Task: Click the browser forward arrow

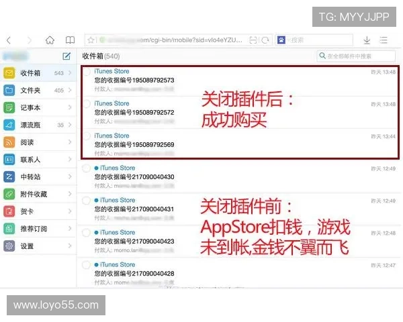Action: click(30, 40)
